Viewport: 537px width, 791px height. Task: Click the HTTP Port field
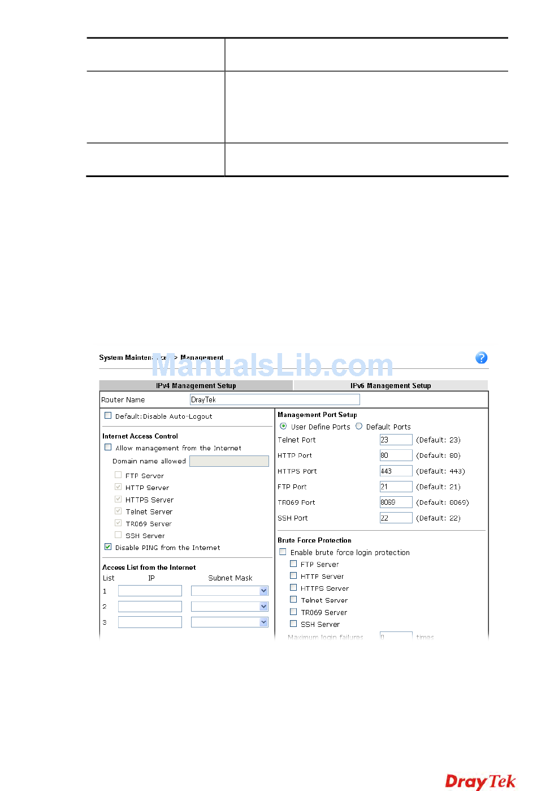tap(396, 455)
